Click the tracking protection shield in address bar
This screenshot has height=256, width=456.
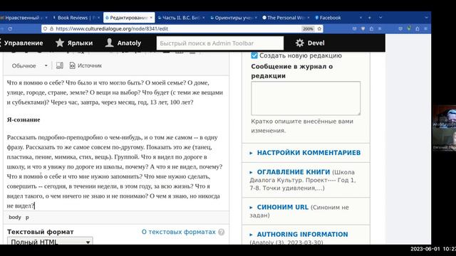pyautogui.click(x=45, y=28)
